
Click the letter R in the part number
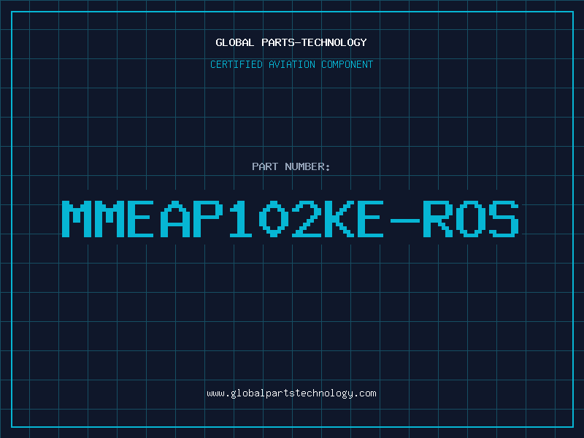pyautogui.click(x=438, y=219)
